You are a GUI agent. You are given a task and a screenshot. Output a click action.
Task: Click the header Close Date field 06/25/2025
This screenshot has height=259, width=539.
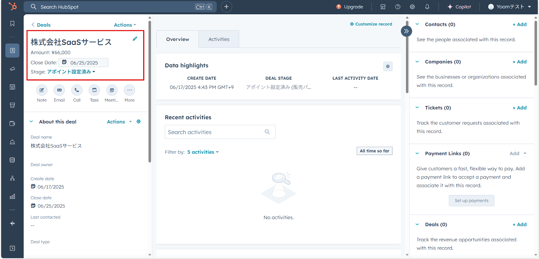[x=84, y=63]
